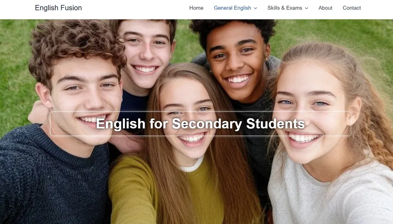This screenshot has height=224, width=393.
Task: Click the word "Students" in the hero heading
Action: pos(276,123)
